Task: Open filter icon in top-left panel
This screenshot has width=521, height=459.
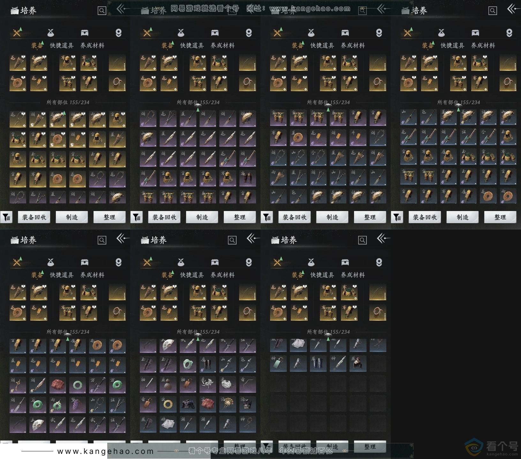Action: tap(6, 217)
